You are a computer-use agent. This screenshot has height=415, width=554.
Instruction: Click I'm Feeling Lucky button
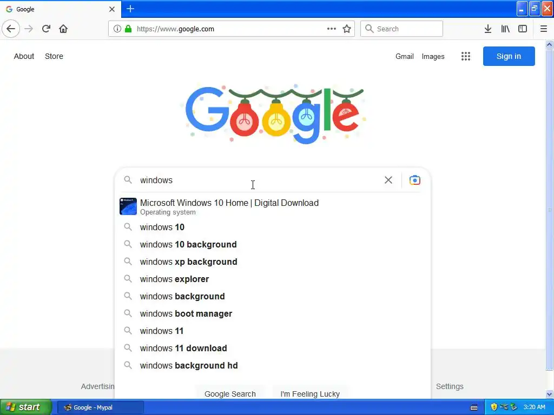[x=310, y=393]
